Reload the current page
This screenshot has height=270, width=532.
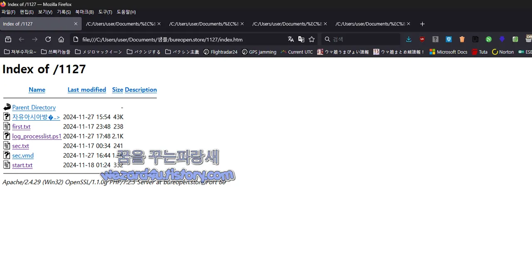48,40
